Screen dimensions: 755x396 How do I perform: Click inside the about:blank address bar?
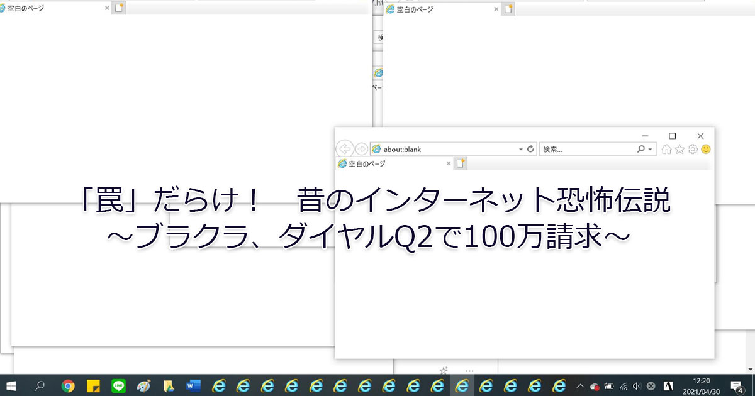pyautogui.click(x=440, y=149)
